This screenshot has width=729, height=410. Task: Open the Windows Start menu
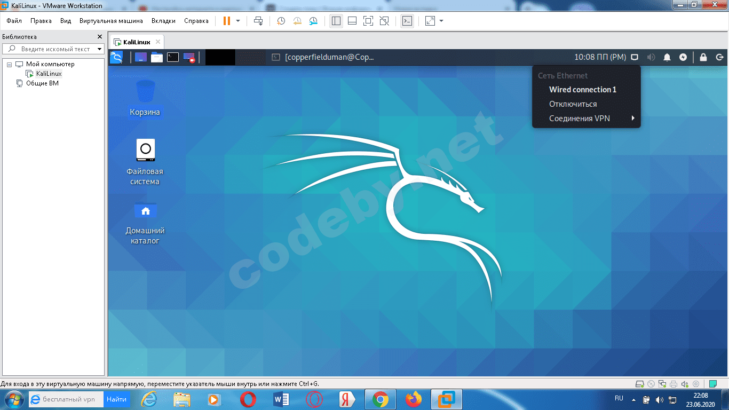[x=13, y=399]
